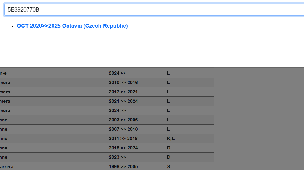Screen dimensions: 304x170
Task: Select the 2017 >> 2021 year cell
Action: (x=123, y=92)
